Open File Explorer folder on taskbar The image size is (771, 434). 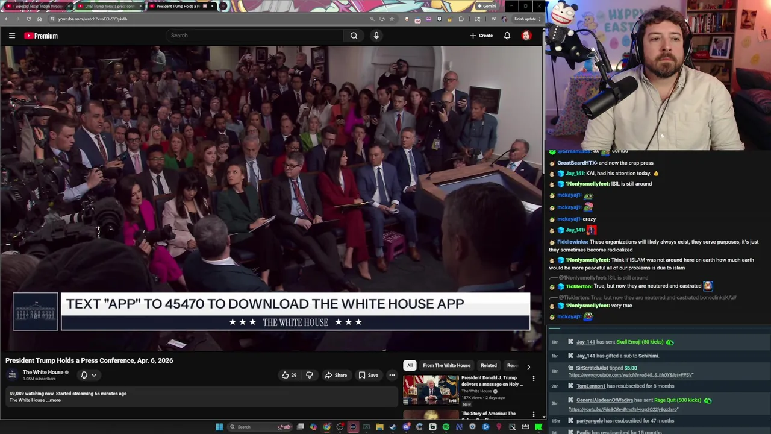pyautogui.click(x=379, y=427)
